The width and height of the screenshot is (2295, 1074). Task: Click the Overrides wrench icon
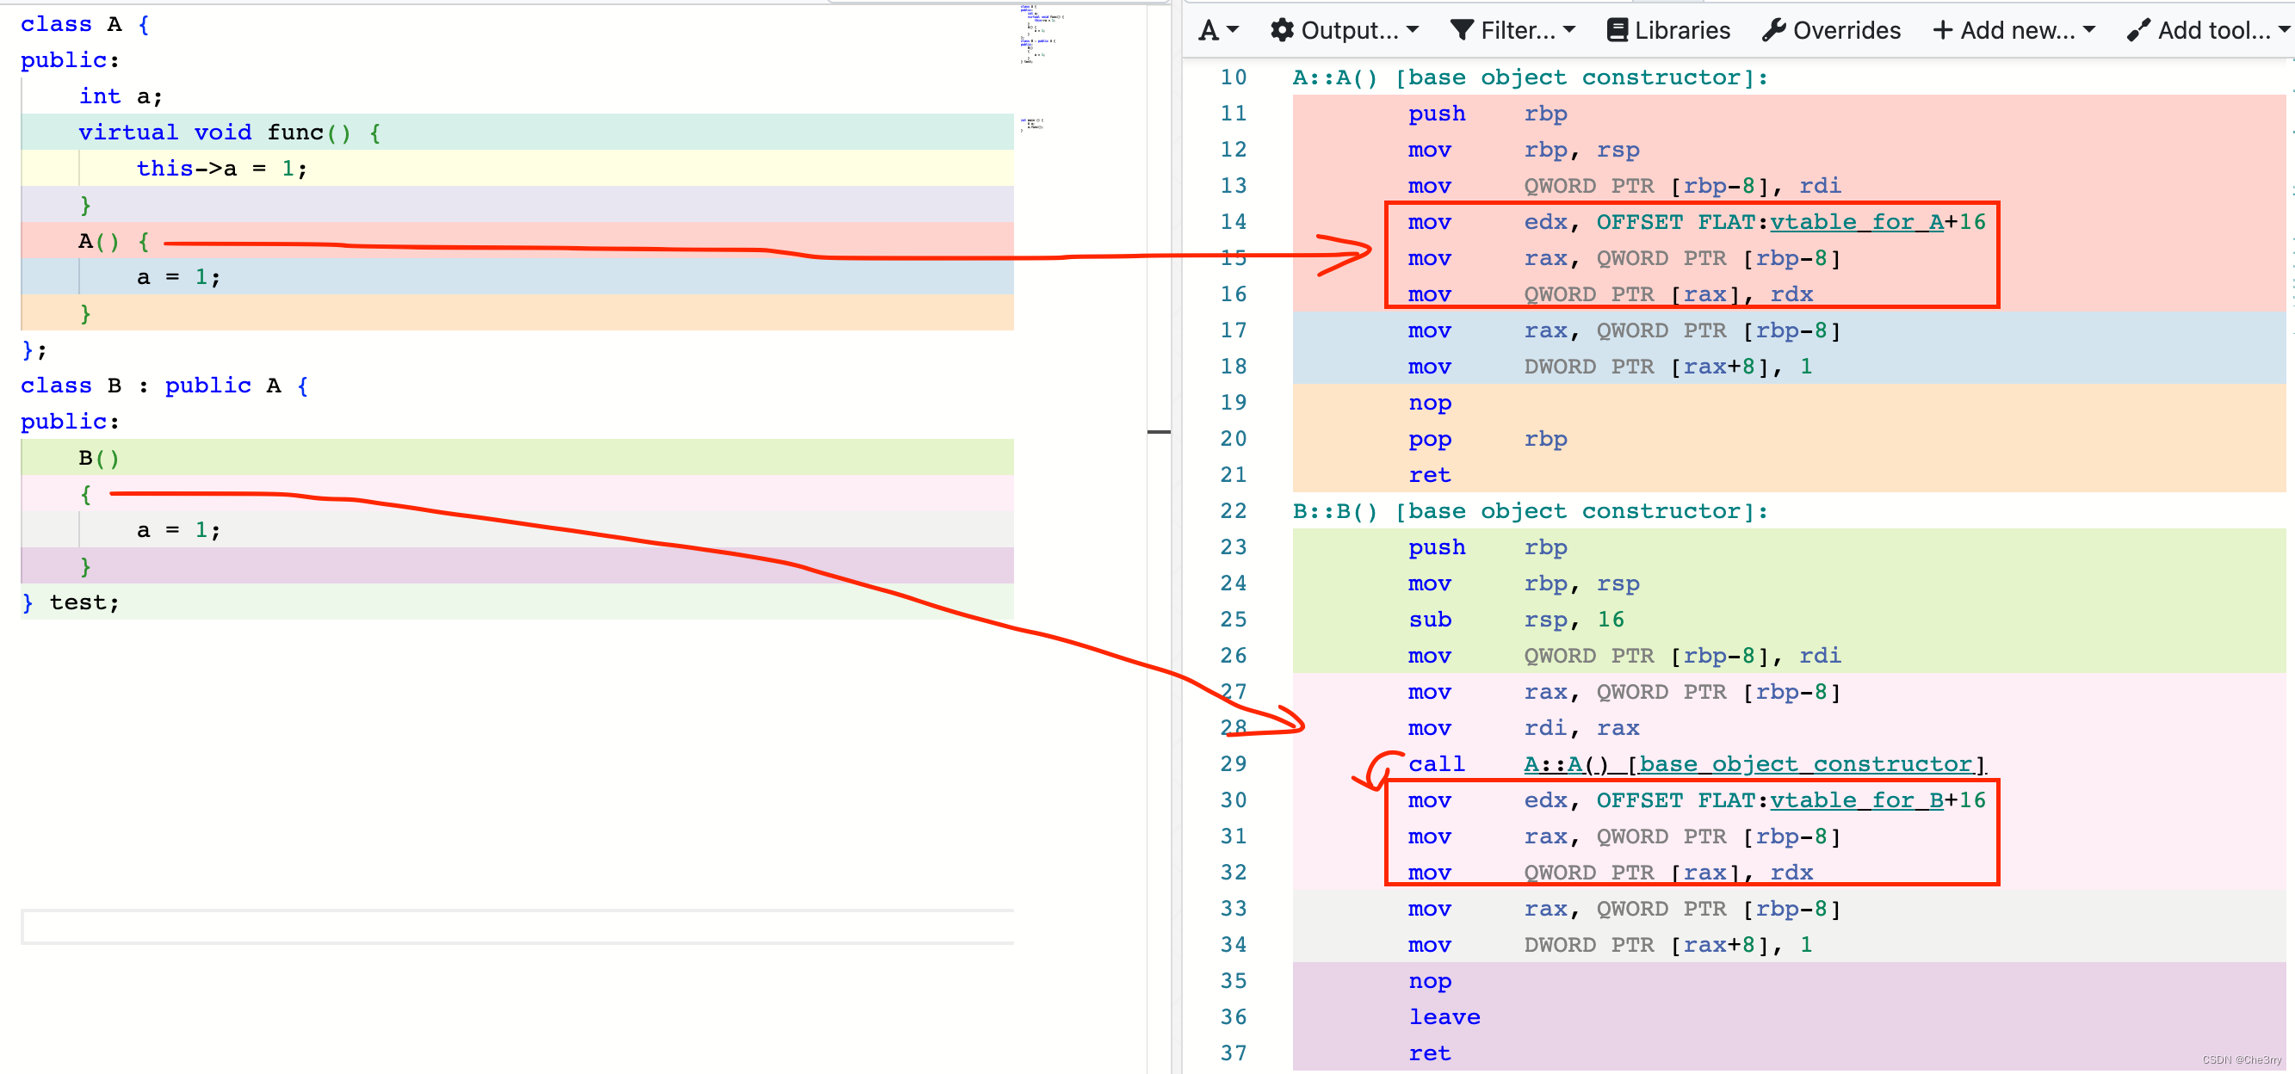click(1774, 30)
